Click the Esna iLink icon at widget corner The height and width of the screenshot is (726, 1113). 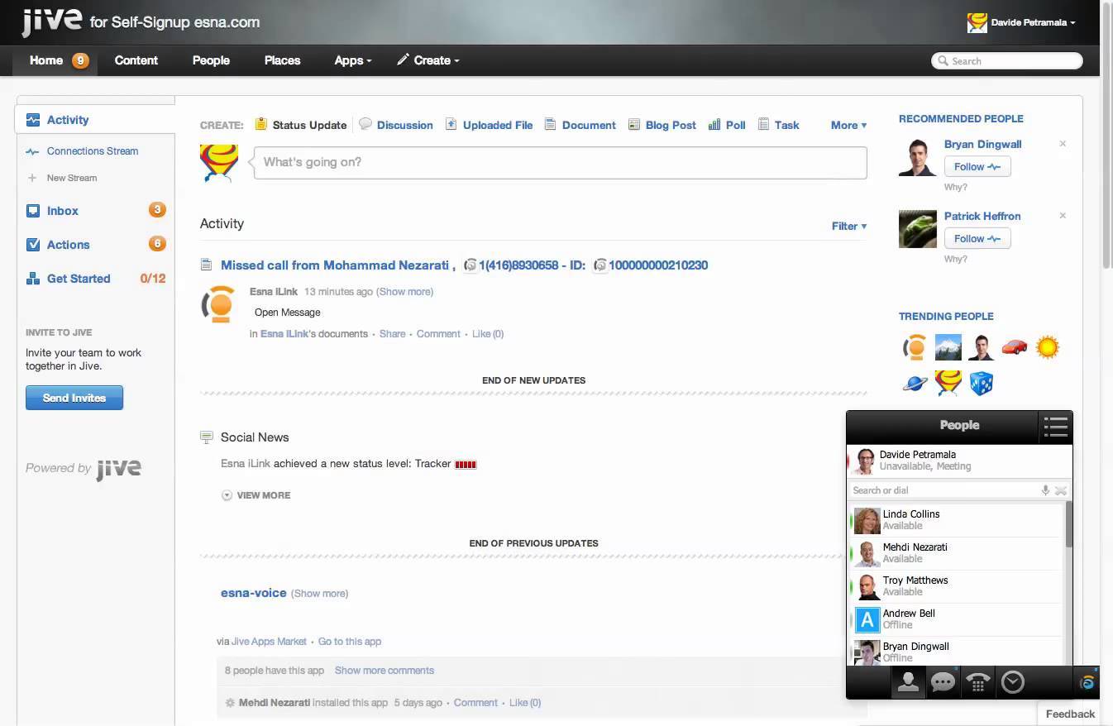click(1087, 682)
